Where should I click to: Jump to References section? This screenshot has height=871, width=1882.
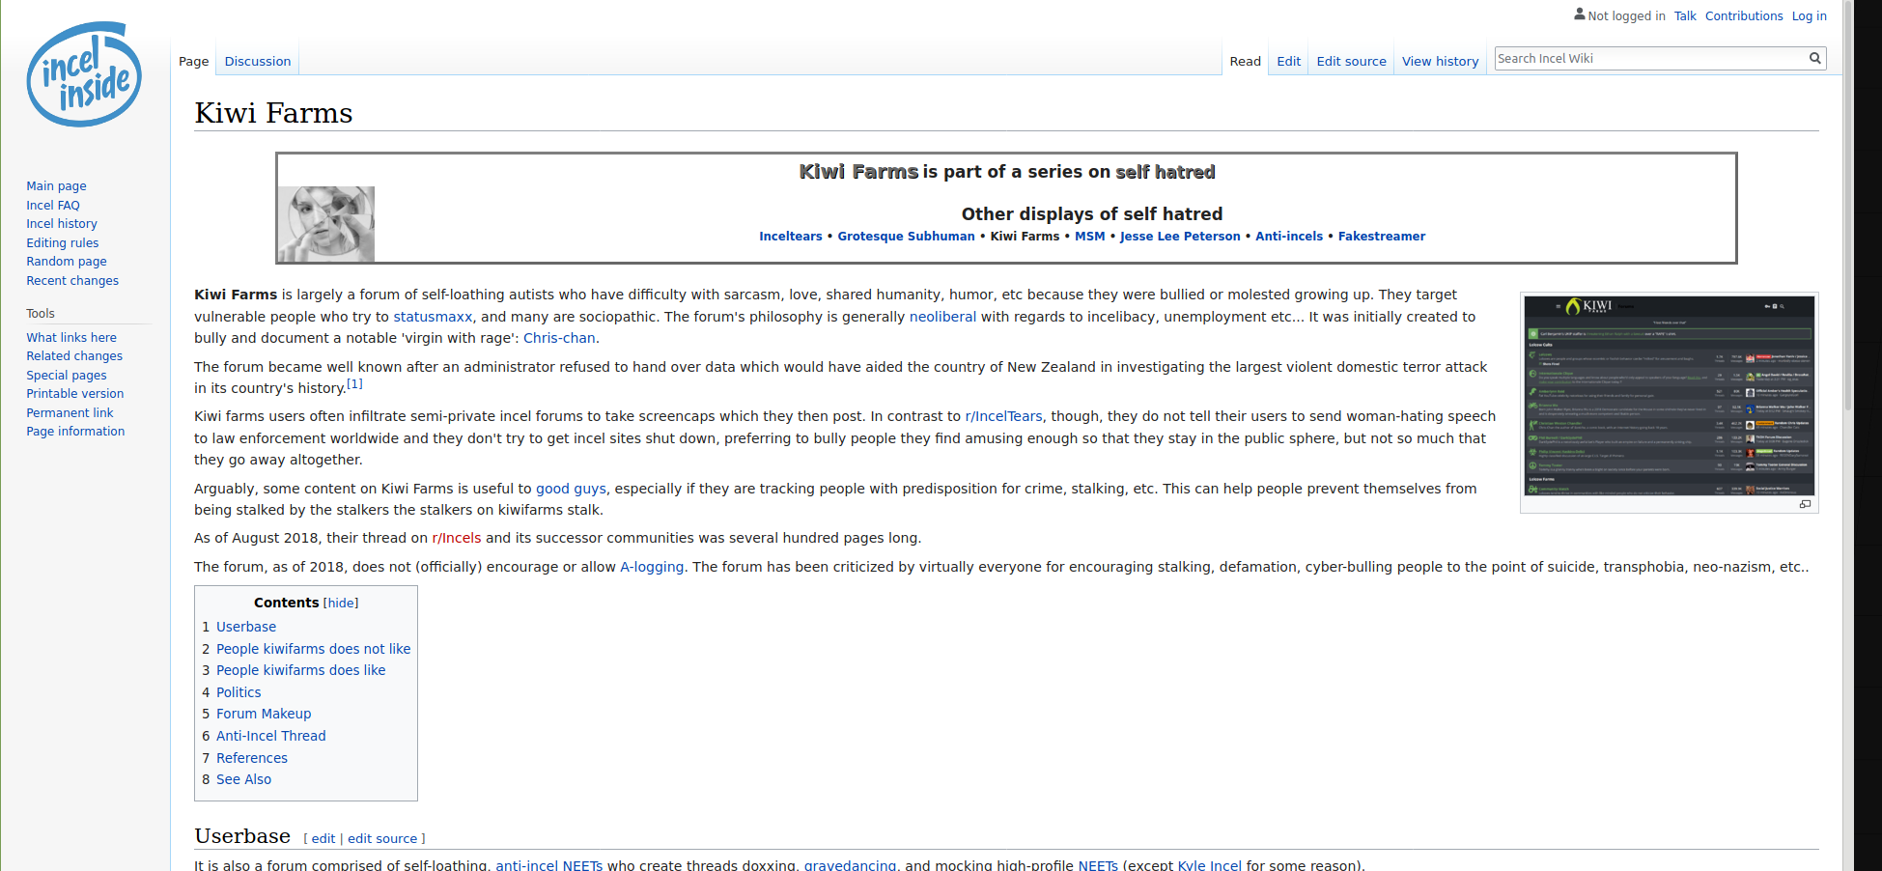pyautogui.click(x=252, y=758)
